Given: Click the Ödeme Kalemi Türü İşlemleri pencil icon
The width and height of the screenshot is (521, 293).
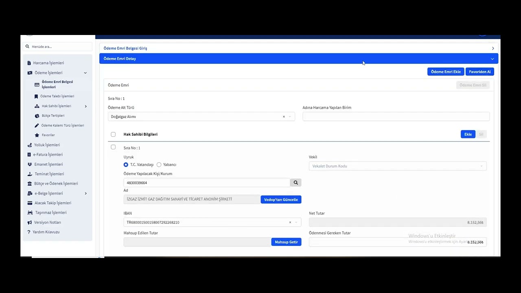Looking at the screenshot, I should (x=37, y=126).
